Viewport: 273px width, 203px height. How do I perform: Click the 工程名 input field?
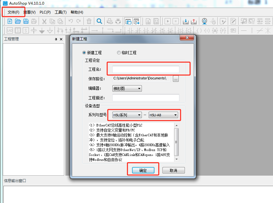pyautogui.click(x=146, y=69)
